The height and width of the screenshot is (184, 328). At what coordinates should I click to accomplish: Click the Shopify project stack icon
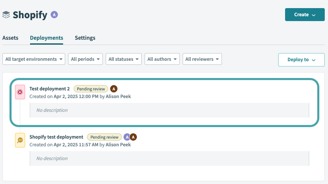pyautogui.click(x=6, y=15)
